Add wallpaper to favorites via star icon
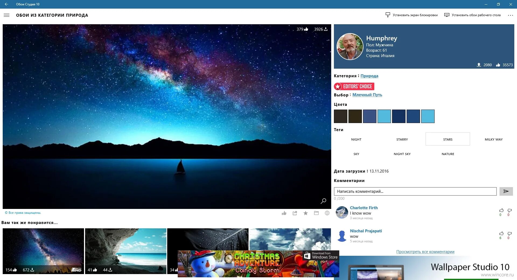 [x=306, y=213]
